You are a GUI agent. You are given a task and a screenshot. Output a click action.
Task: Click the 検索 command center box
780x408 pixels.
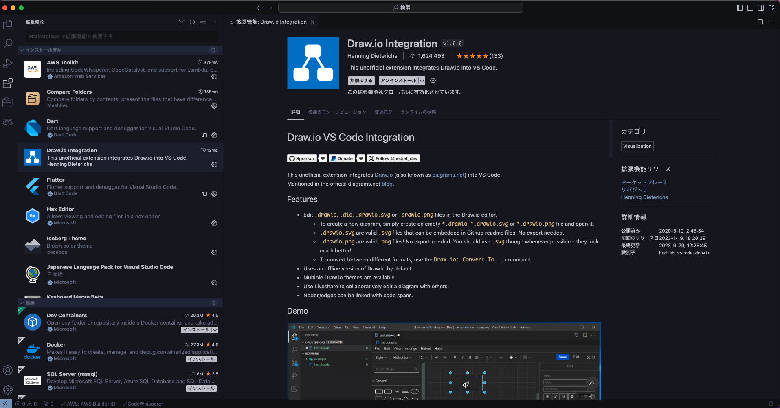click(x=401, y=8)
